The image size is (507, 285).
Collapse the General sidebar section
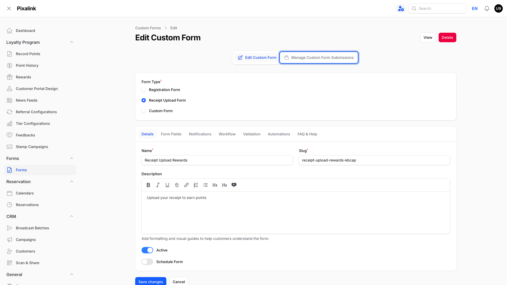pyautogui.click(x=72, y=274)
